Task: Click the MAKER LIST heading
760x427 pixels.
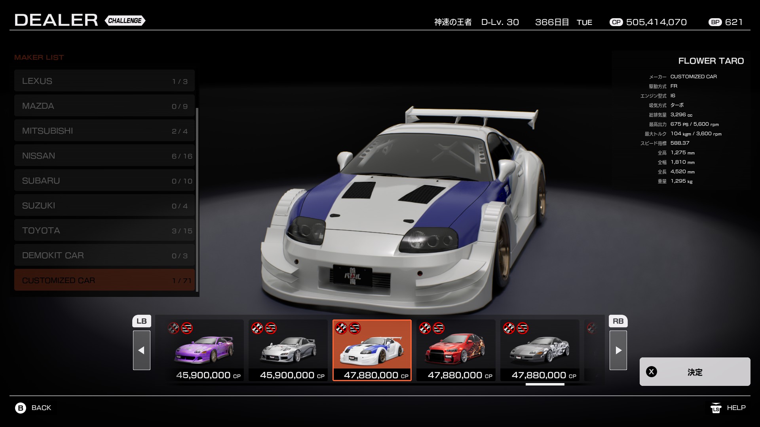Action: point(39,57)
